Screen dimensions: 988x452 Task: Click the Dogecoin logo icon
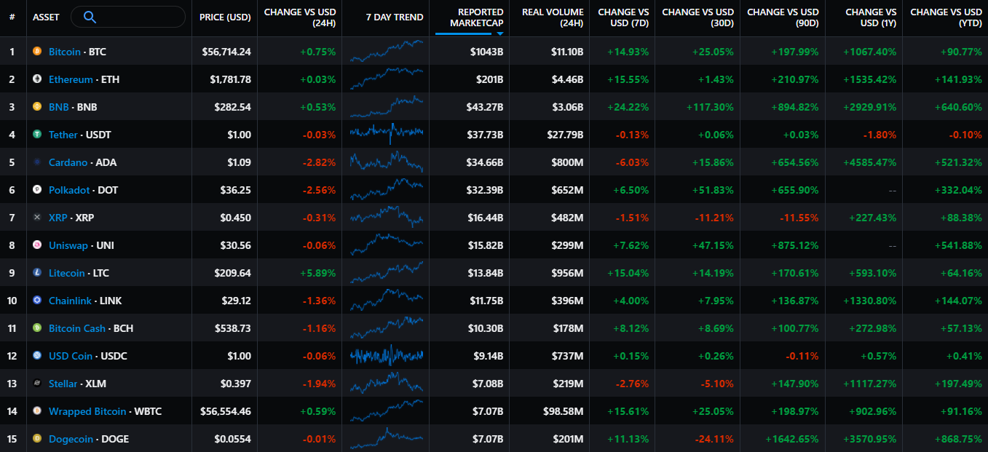point(37,439)
